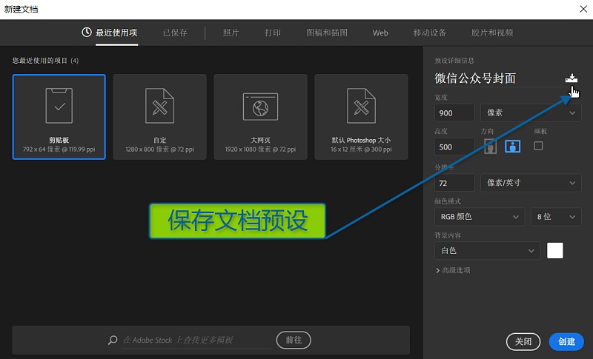Switch to the 胶片和视频 tab
593x359 pixels.
tap(492, 33)
